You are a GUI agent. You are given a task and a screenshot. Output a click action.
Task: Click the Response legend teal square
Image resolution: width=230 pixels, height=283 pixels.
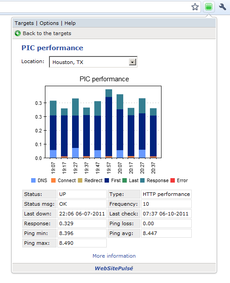pyautogui.click(x=142, y=180)
